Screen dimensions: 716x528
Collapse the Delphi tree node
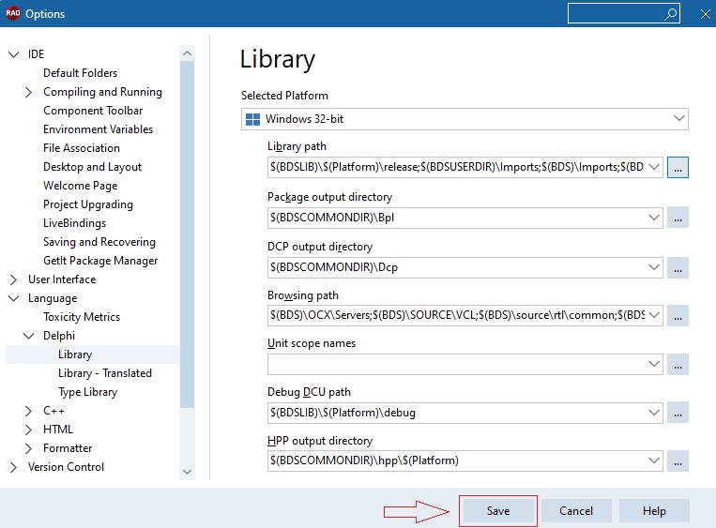[x=29, y=336]
